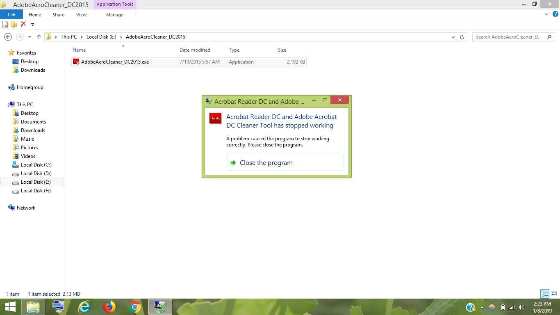Open the Pictures folder
Image resolution: width=560 pixels, height=315 pixels.
[x=30, y=148]
